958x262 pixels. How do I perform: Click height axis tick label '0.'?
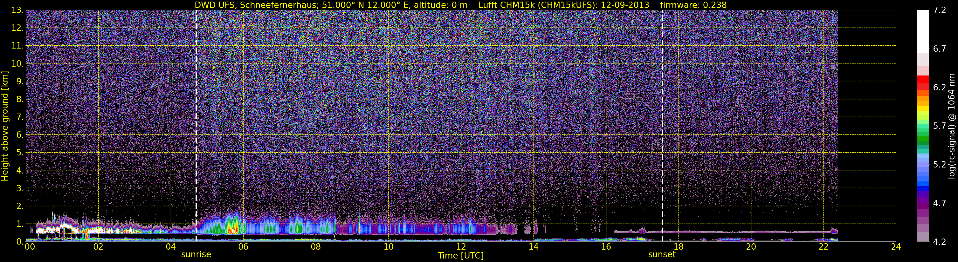[x=20, y=242]
